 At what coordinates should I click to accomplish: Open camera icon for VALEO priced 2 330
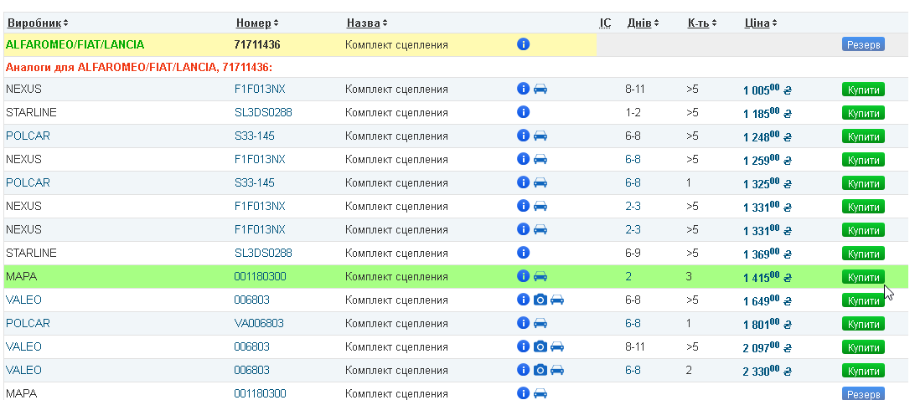coord(540,370)
